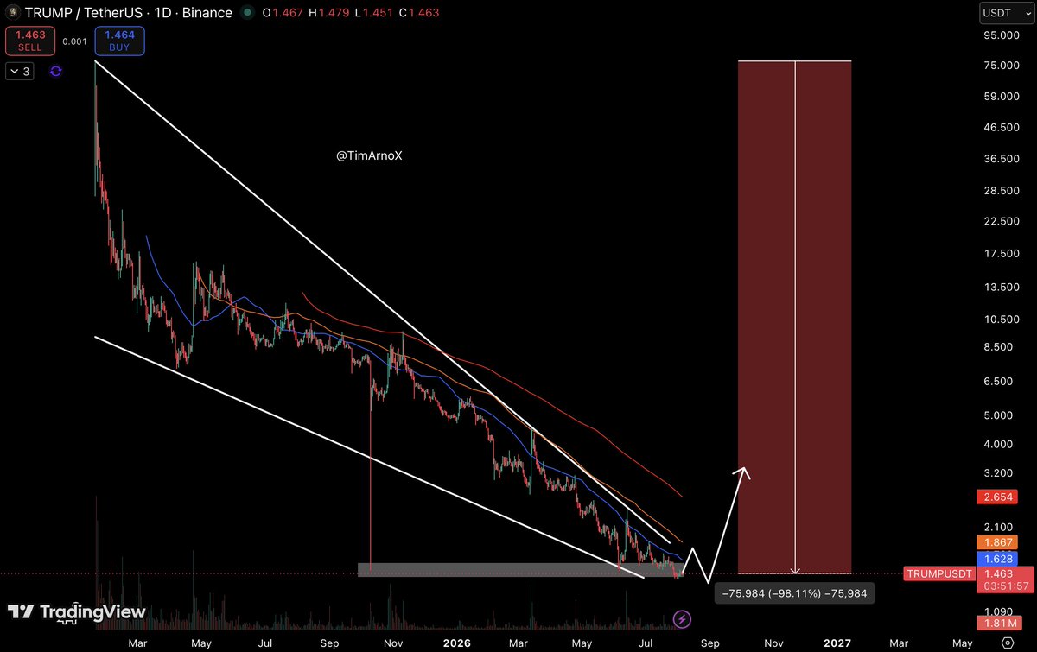This screenshot has height=652, width=1037.
Task: Click the blue BUY 1.464 button
Action: (x=119, y=41)
